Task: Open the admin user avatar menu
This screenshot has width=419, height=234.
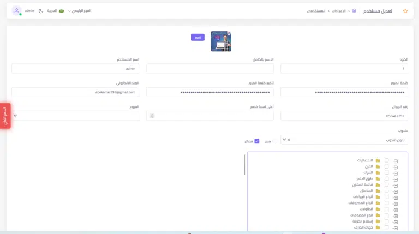Action: click(16, 11)
